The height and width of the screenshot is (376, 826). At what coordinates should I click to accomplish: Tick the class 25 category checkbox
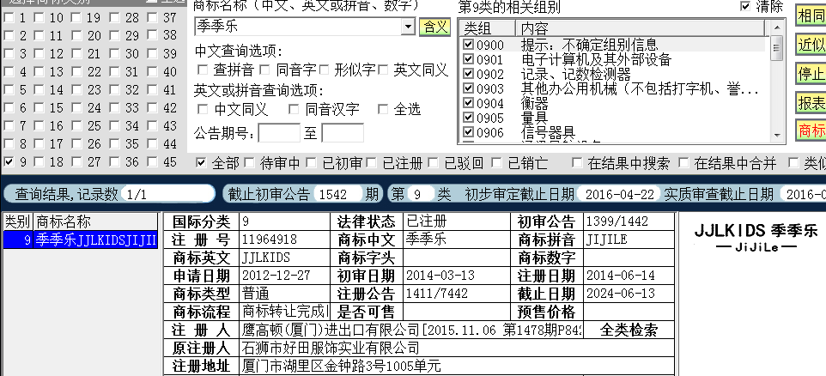(x=76, y=126)
